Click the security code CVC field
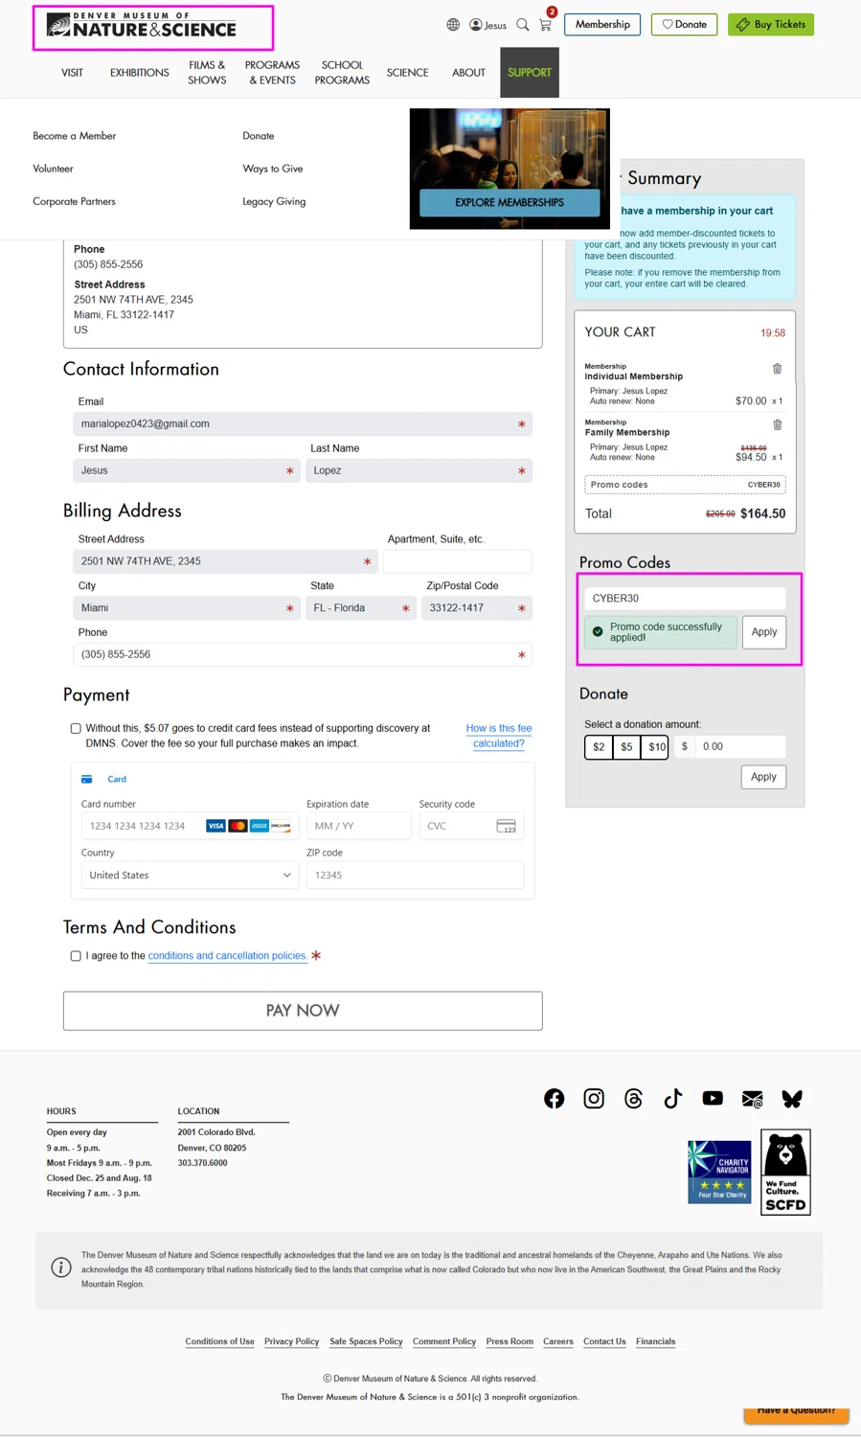861x1437 pixels. coord(471,826)
